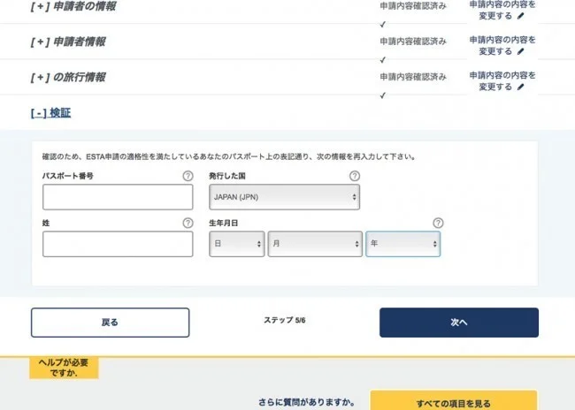Open the 発行した国 country dropdown

(284, 197)
